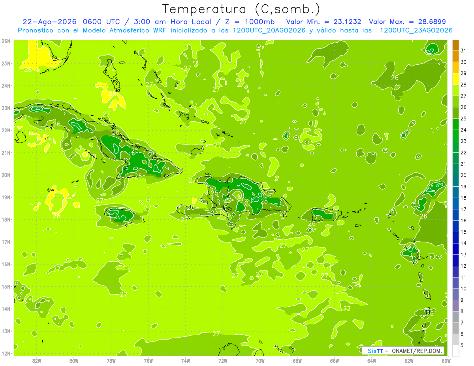474x366 pixels.
Task: Click the '13N' latitude axis label
Action: 6,331
